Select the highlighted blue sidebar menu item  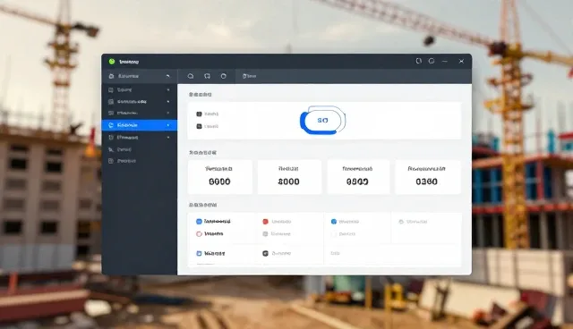point(140,125)
